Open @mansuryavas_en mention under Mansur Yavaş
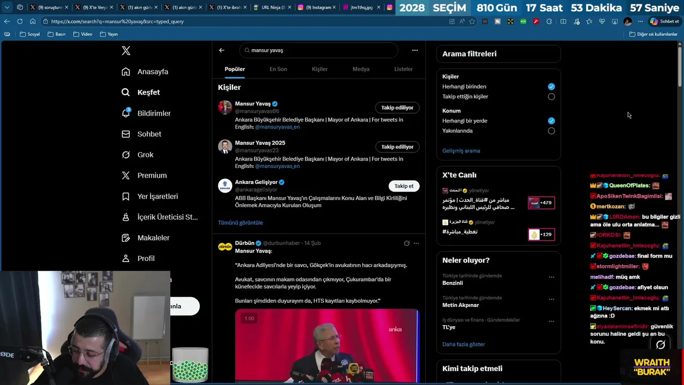Screen dimensions: 684x385 click(277, 127)
